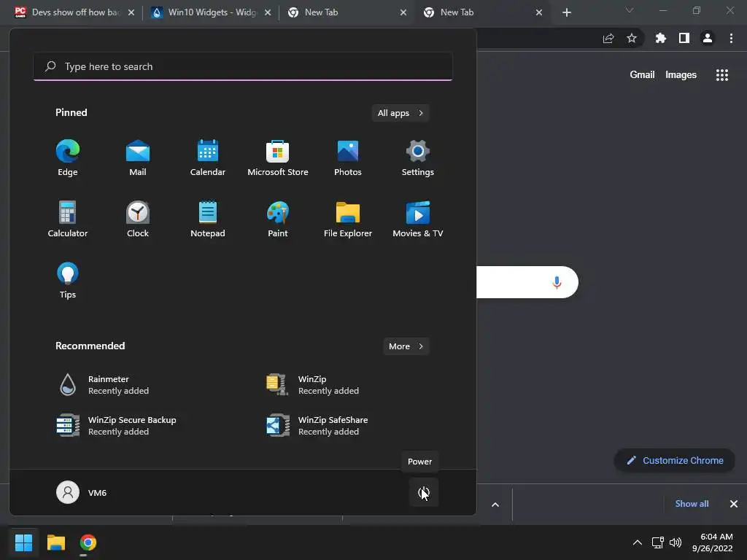Open Chrome Extensions puzzle icon
The width and height of the screenshot is (747, 560).
point(661,38)
